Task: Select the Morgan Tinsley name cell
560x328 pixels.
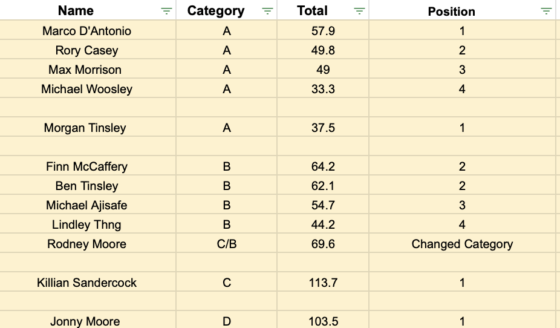Action: [87, 127]
